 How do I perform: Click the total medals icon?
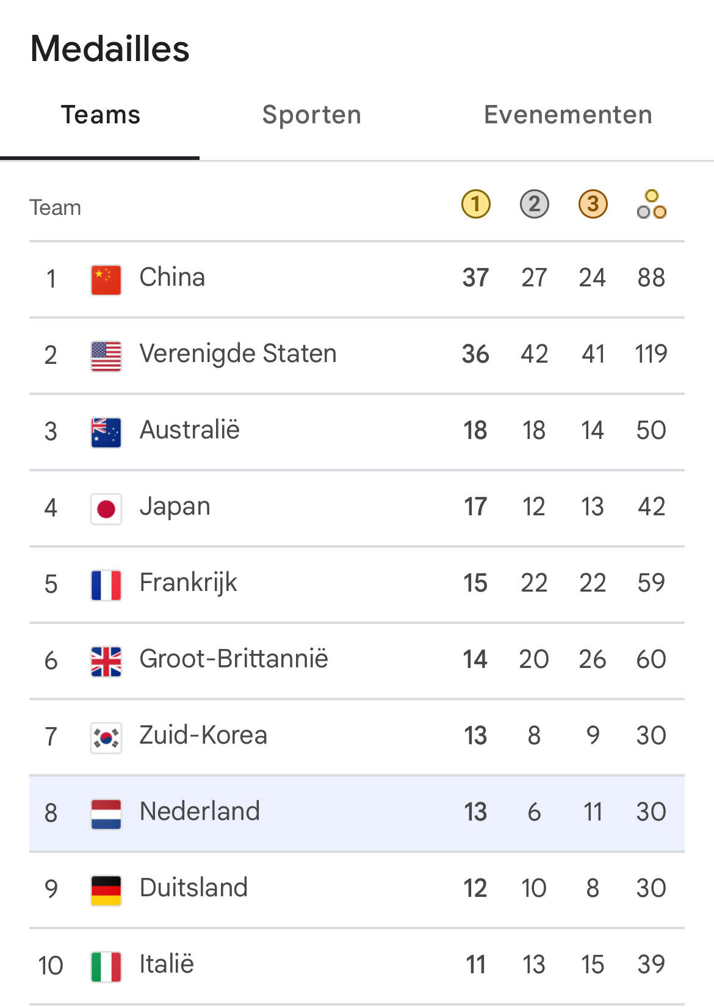tap(652, 204)
